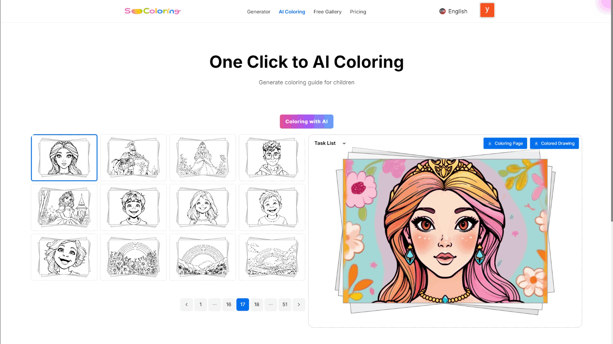613x344 pixels.
Task: Open the Generator menu item
Action: coord(259,12)
